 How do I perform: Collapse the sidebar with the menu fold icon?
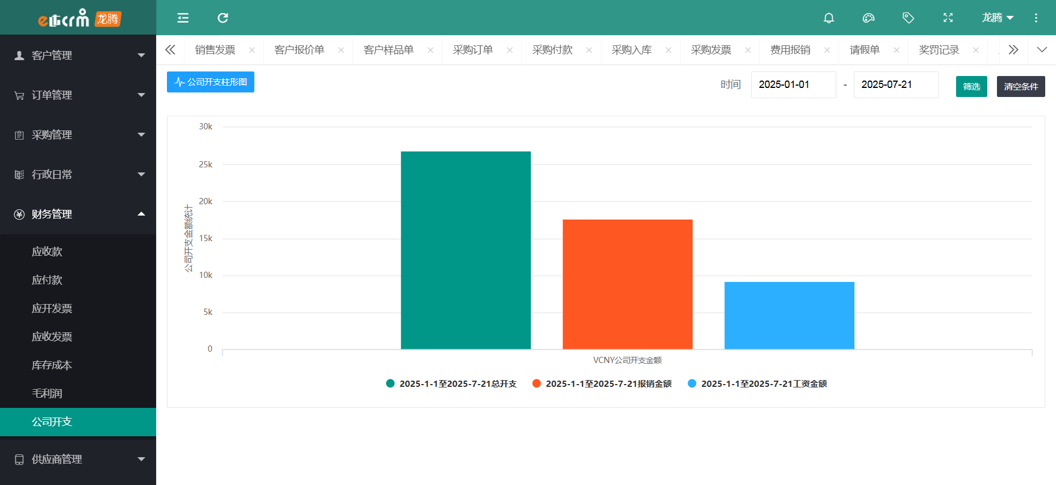point(183,18)
